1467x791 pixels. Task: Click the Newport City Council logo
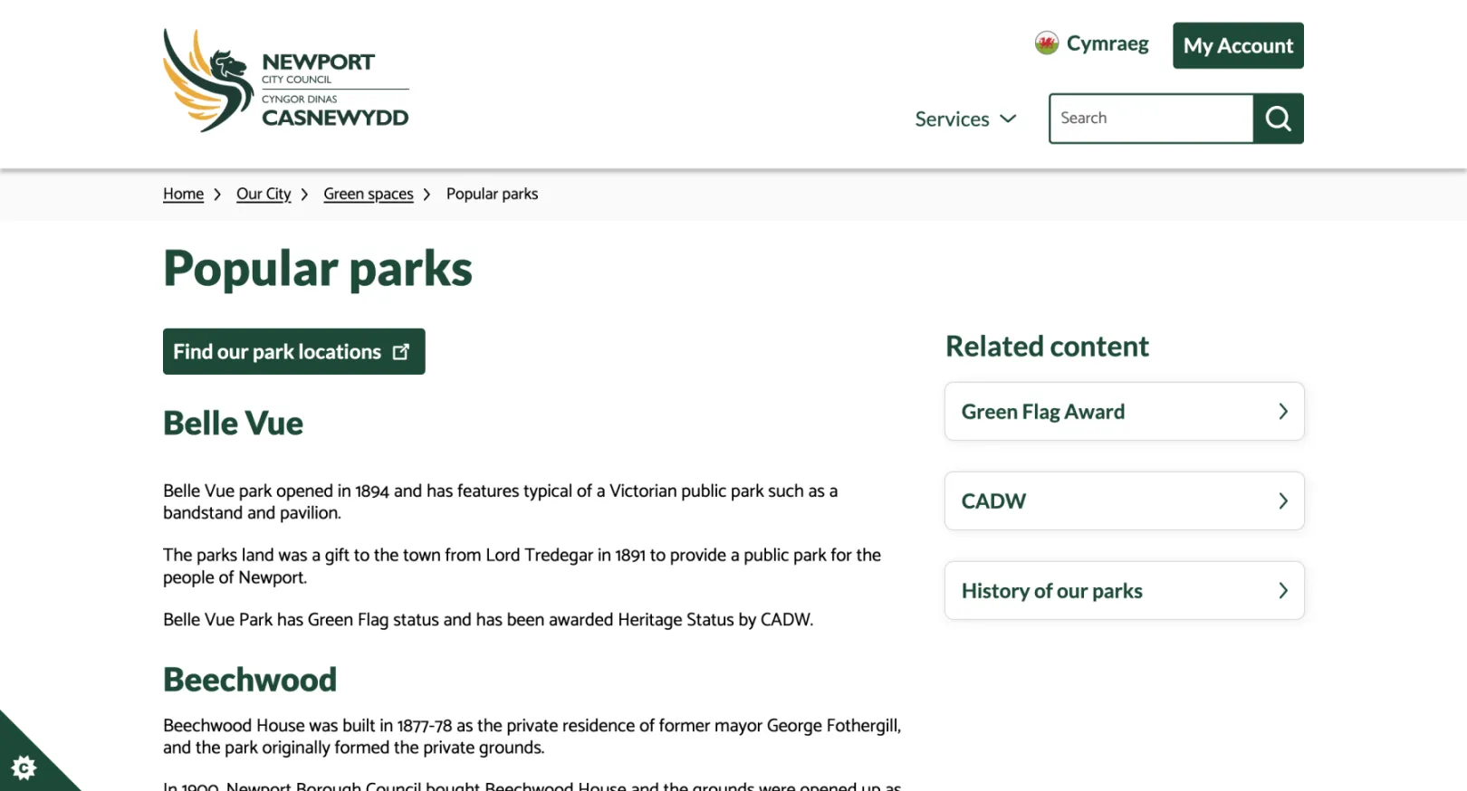285,81
